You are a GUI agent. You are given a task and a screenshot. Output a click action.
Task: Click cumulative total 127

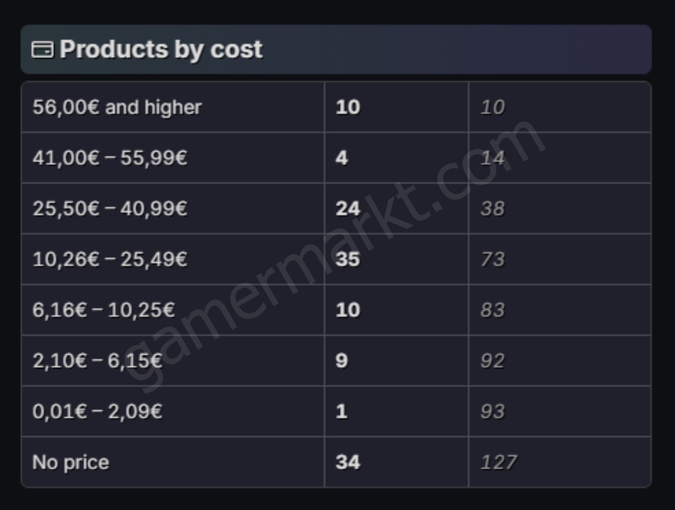(x=499, y=462)
